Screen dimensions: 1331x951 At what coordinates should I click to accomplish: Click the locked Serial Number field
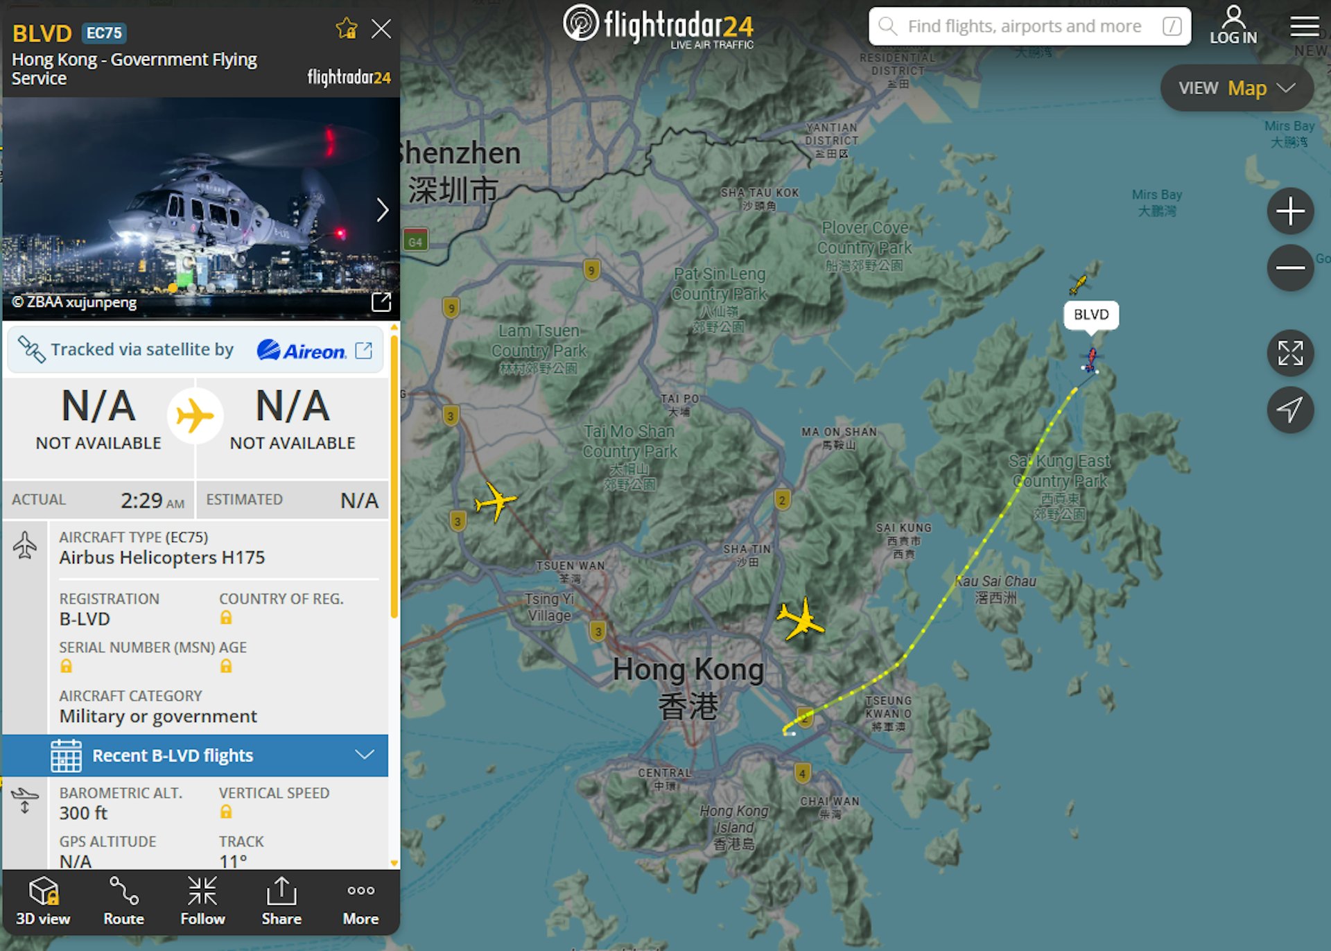pyautogui.click(x=66, y=666)
